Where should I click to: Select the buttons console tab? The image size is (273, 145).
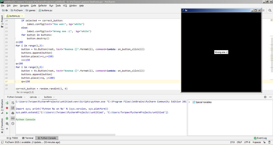48,97
